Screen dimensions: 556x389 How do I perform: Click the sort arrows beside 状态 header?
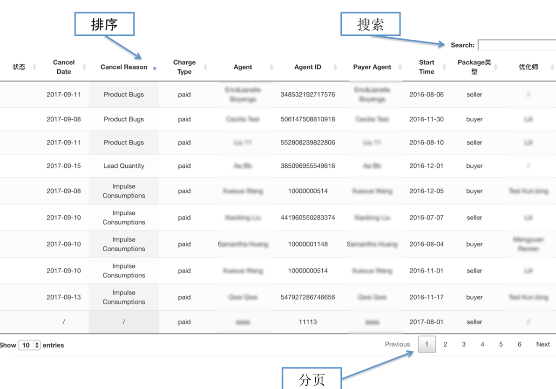34,67
